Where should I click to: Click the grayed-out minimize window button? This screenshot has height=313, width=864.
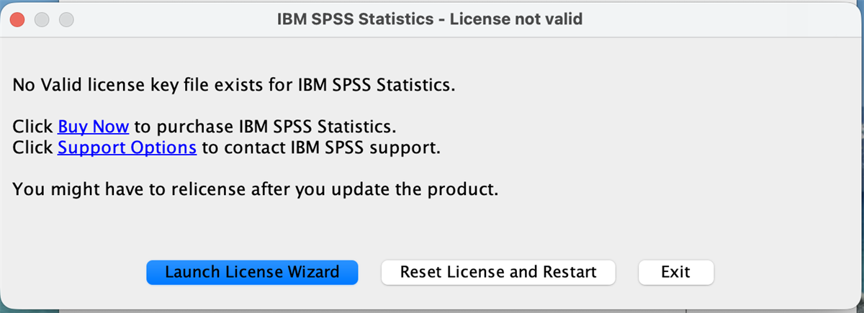pos(42,19)
